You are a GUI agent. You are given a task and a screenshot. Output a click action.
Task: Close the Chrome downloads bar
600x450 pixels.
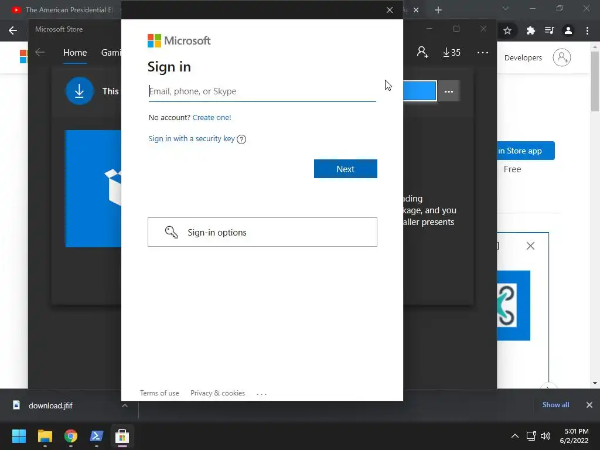click(589, 404)
